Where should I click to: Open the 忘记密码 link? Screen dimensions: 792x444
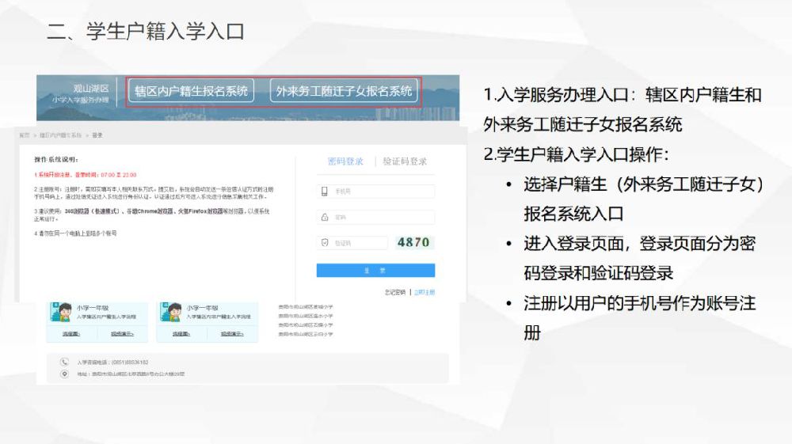click(x=395, y=292)
